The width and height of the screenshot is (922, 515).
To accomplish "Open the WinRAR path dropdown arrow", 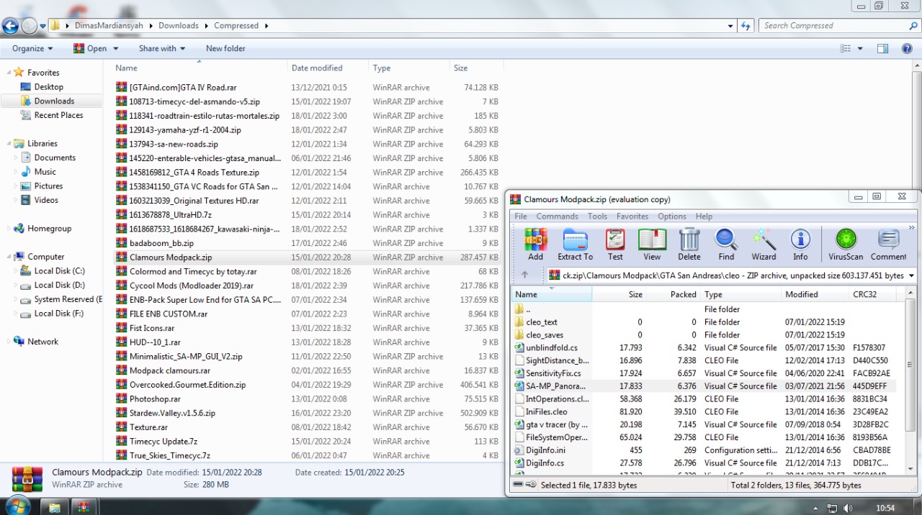I will coord(911,275).
